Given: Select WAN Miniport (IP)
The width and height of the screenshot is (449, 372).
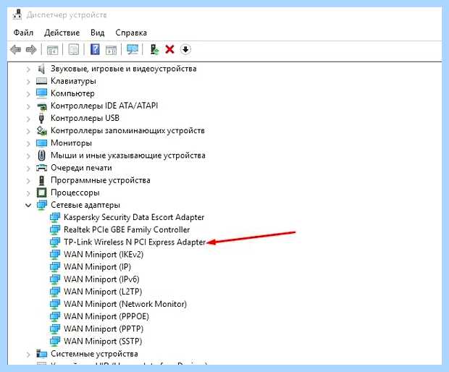Looking at the screenshot, I should (97, 267).
